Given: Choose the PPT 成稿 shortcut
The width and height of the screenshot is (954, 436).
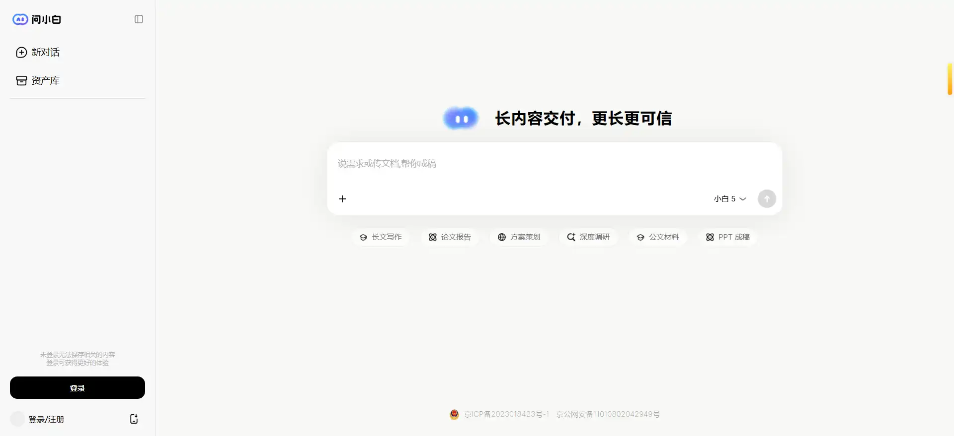Looking at the screenshot, I should (x=727, y=237).
